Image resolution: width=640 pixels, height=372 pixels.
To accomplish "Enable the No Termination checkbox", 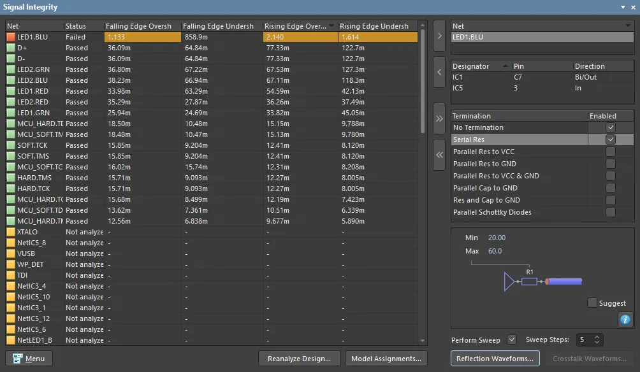I will click(x=610, y=127).
